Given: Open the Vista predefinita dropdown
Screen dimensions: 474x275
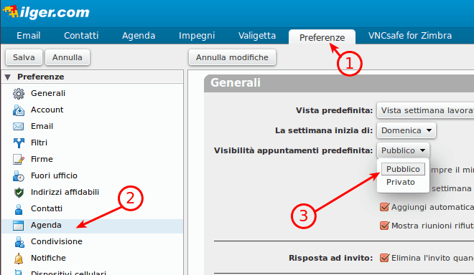Looking at the screenshot, I should (425, 110).
